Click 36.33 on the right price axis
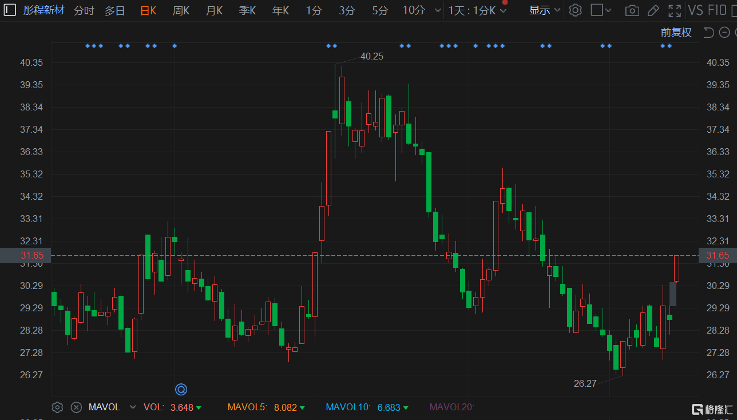 (718, 152)
